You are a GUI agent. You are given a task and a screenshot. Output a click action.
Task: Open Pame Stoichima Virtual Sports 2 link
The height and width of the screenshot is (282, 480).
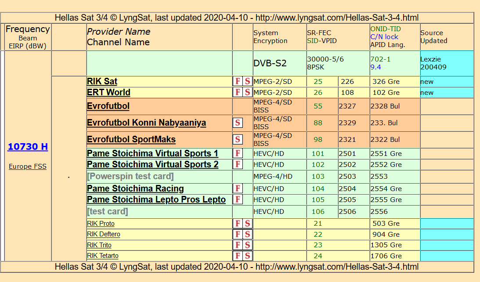(x=152, y=164)
